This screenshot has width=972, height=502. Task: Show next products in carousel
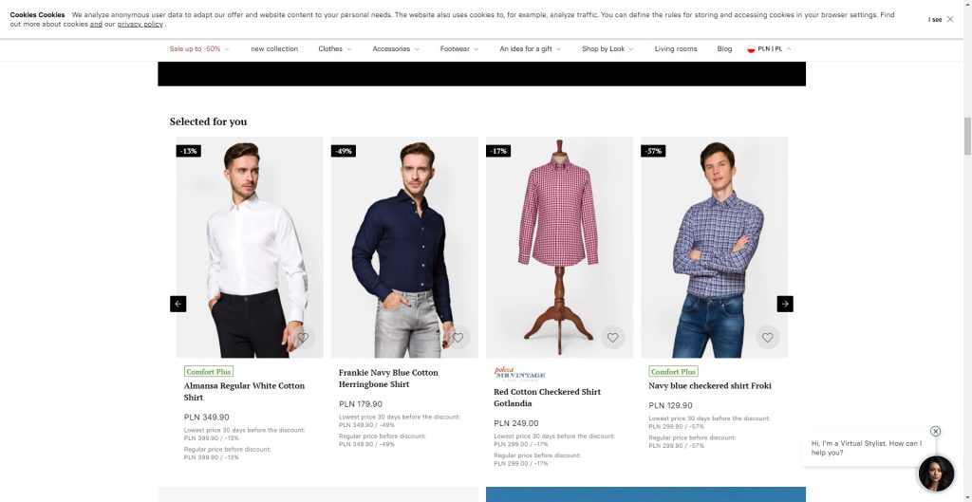pos(785,304)
